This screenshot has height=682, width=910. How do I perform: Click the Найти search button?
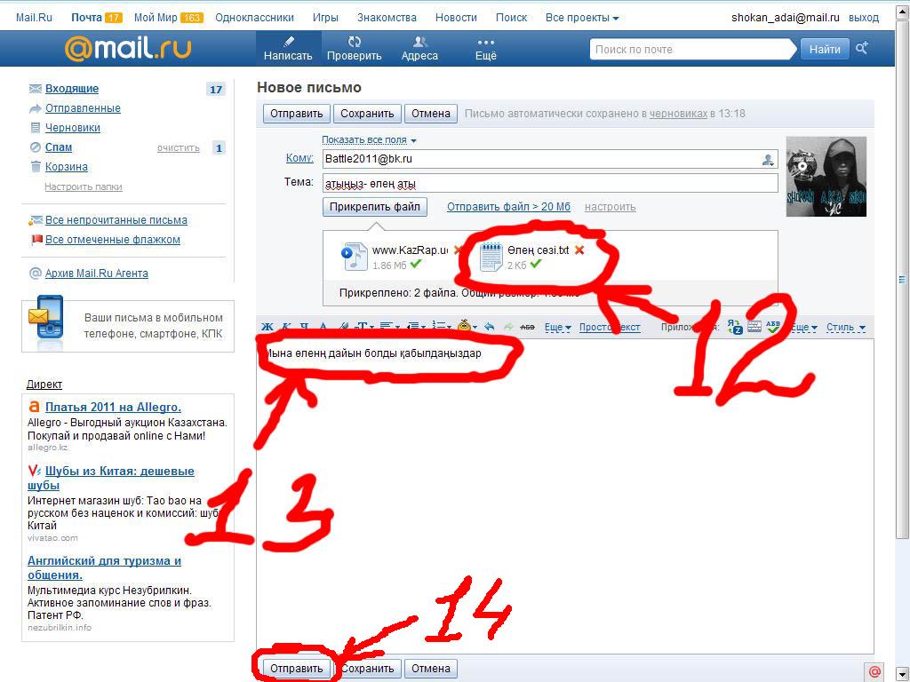click(x=825, y=50)
